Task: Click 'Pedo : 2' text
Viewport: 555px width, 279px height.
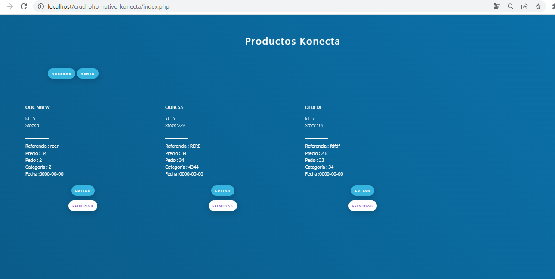Action: click(x=34, y=160)
